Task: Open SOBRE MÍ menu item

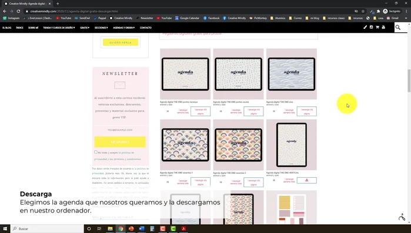Action: click(34, 28)
